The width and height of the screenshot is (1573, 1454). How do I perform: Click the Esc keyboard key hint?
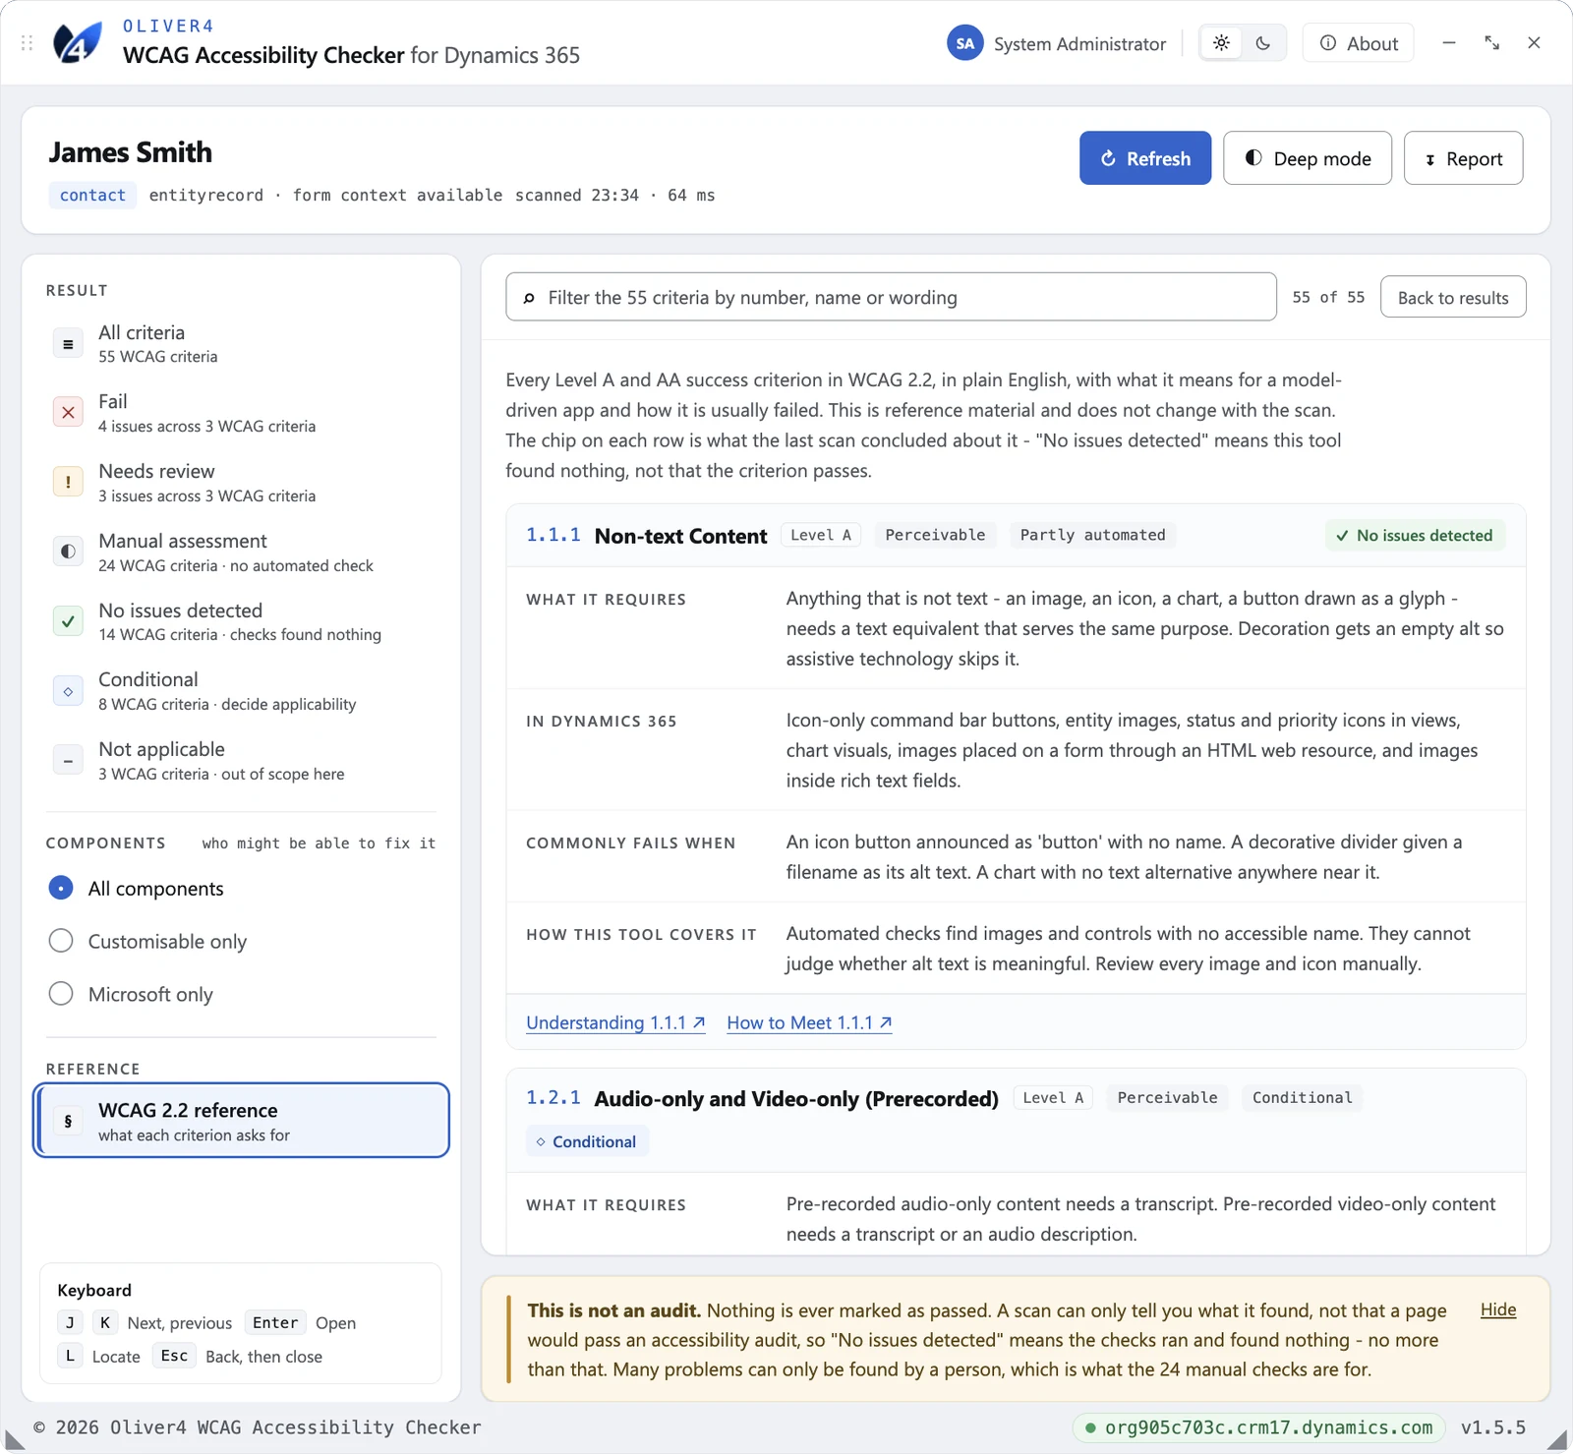174,1357
